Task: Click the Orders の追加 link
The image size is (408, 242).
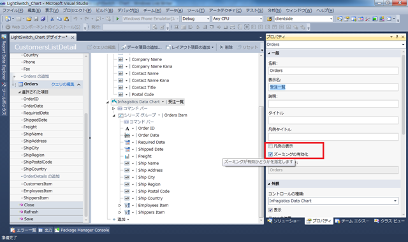Action: coord(36,76)
